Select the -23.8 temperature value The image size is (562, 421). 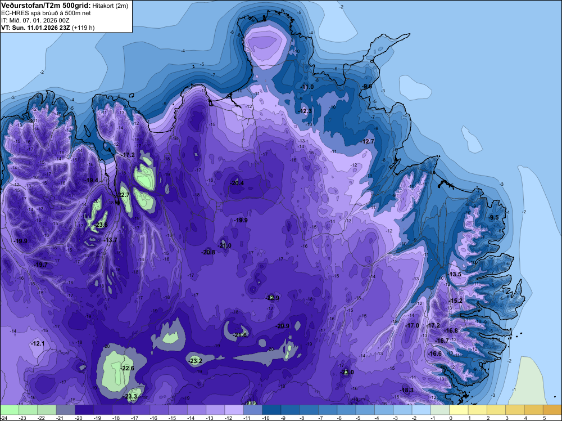coord(101,225)
